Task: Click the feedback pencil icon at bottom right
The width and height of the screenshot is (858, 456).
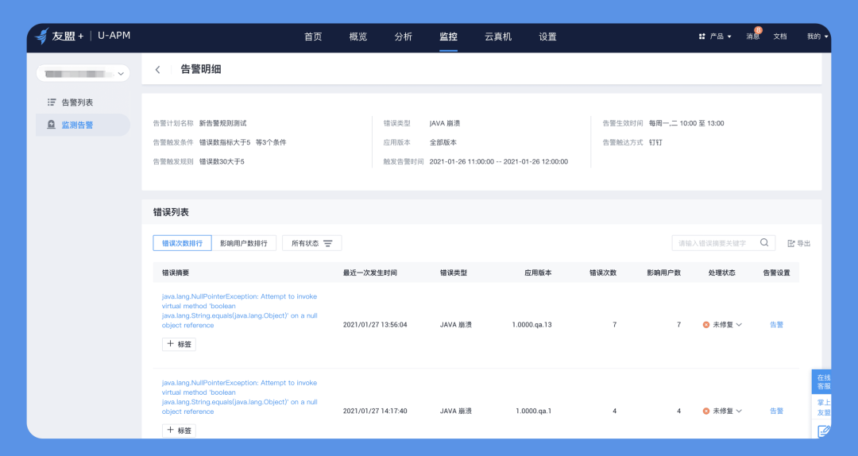Action: click(x=824, y=431)
